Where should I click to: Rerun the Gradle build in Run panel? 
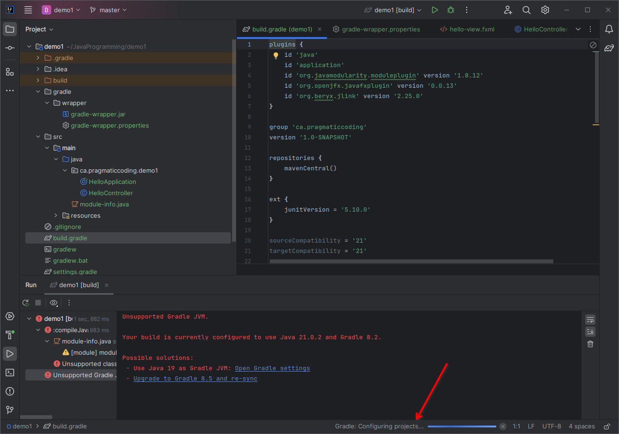coord(26,303)
